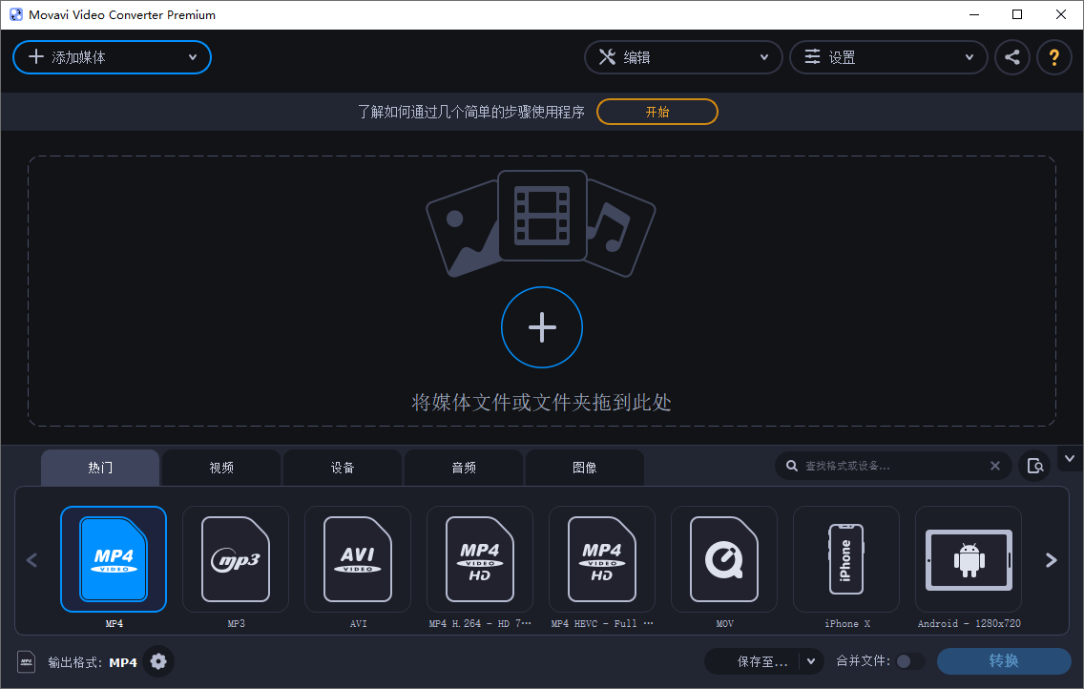
Task: Select the Android 1280x720 preset
Action: pyautogui.click(x=969, y=559)
